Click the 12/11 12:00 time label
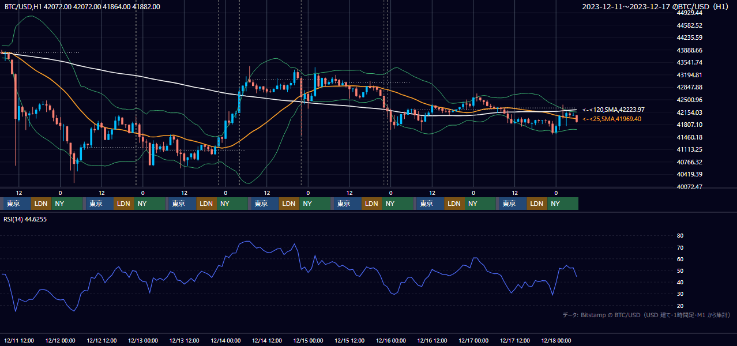This screenshot has height=346, width=737. click(x=19, y=341)
